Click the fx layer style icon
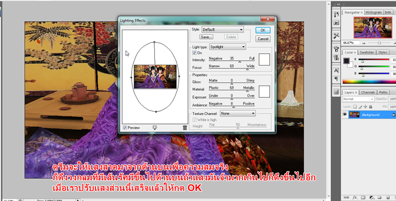Screen dimensions: 396x201 click(354, 198)
